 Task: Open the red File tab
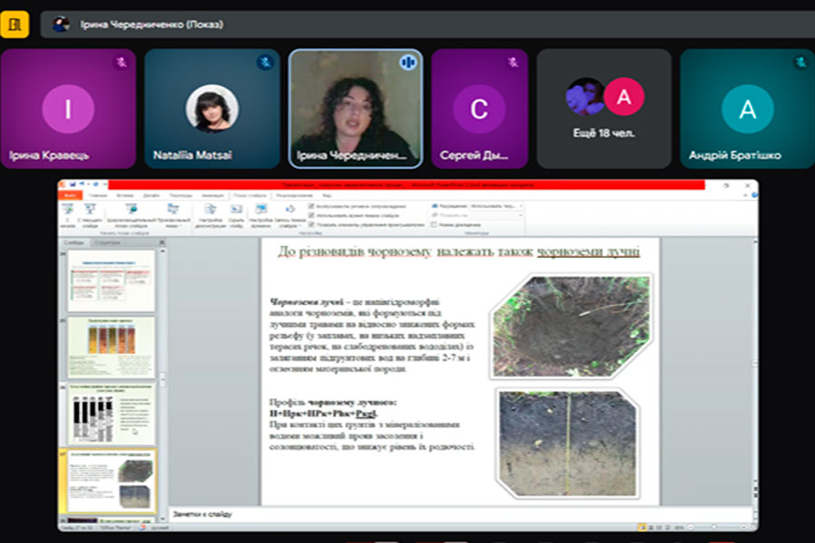[71, 195]
